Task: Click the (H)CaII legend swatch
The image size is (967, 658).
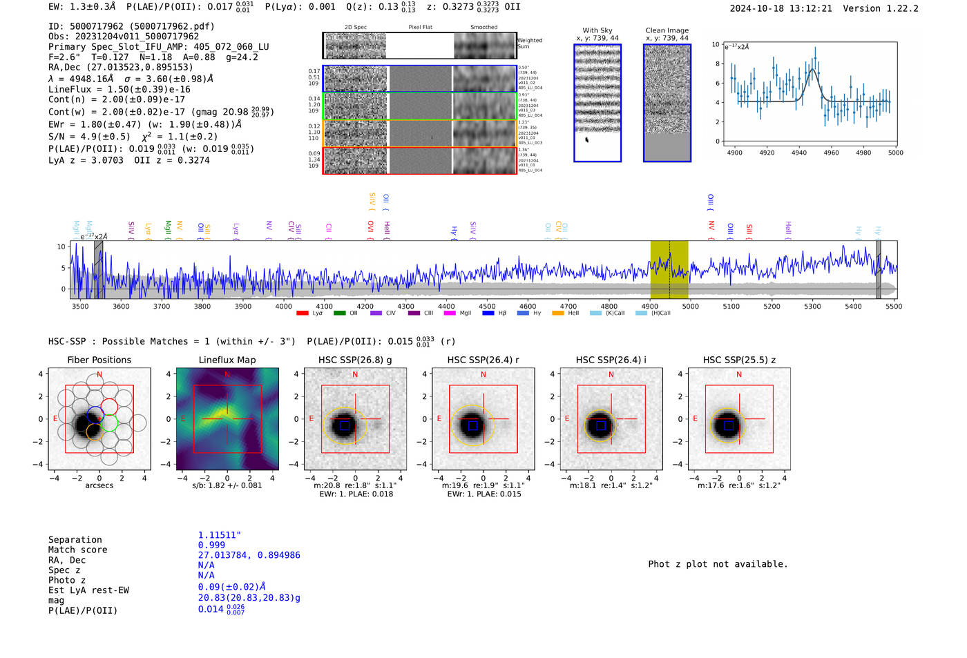Action: tap(641, 313)
